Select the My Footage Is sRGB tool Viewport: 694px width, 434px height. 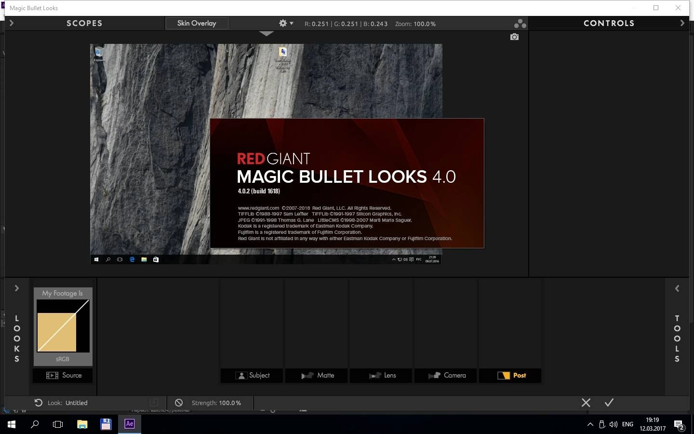point(63,326)
